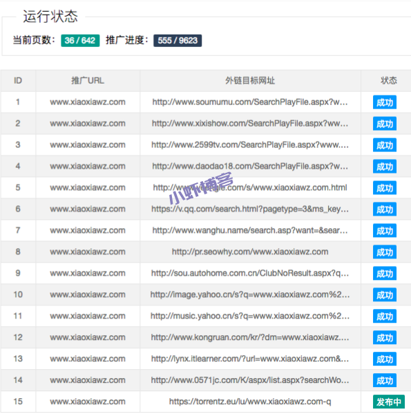Select the ID cell numbered 10
The image size is (411, 414).
(x=18, y=294)
